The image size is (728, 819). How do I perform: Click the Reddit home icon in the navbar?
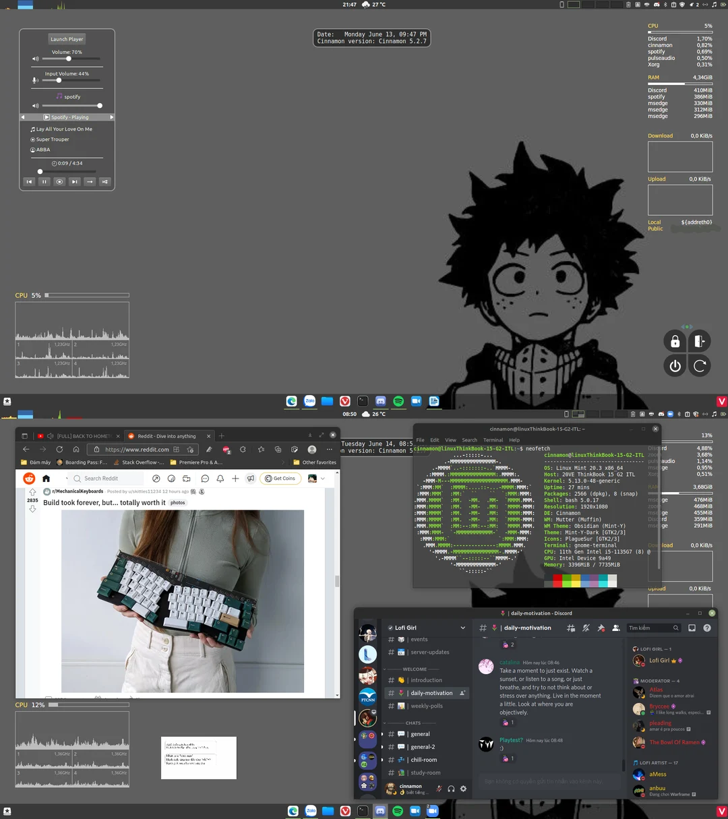[x=46, y=478]
